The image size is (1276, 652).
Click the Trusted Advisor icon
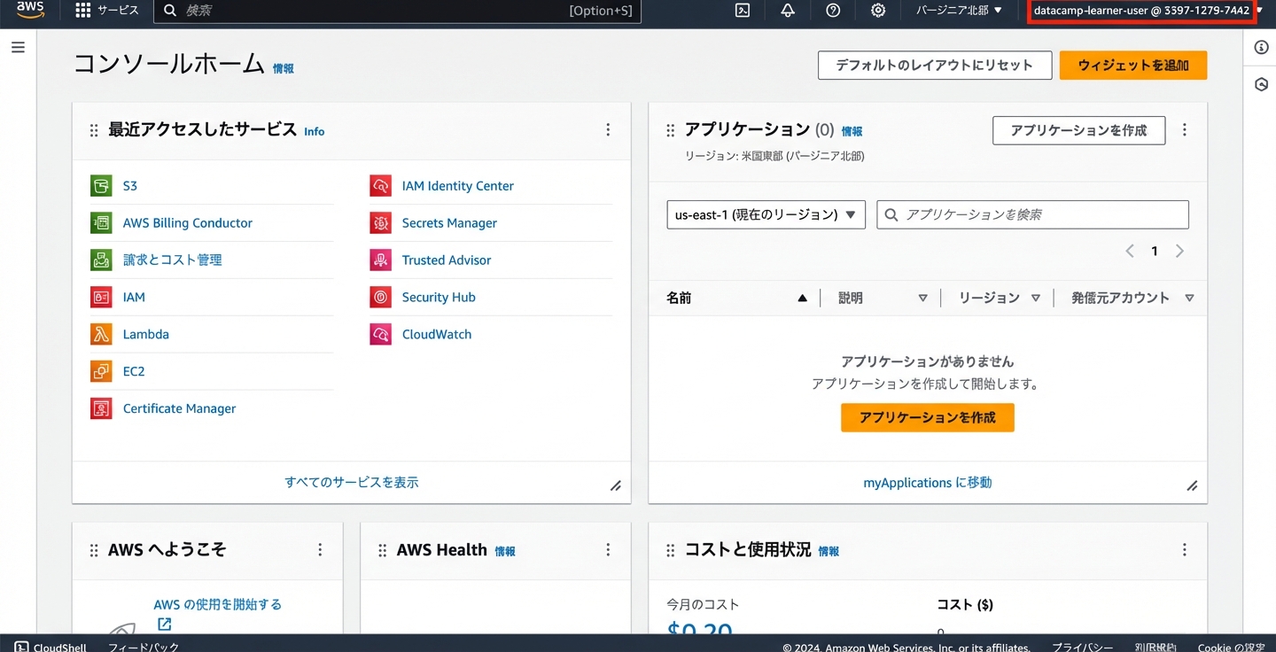point(380,260)
